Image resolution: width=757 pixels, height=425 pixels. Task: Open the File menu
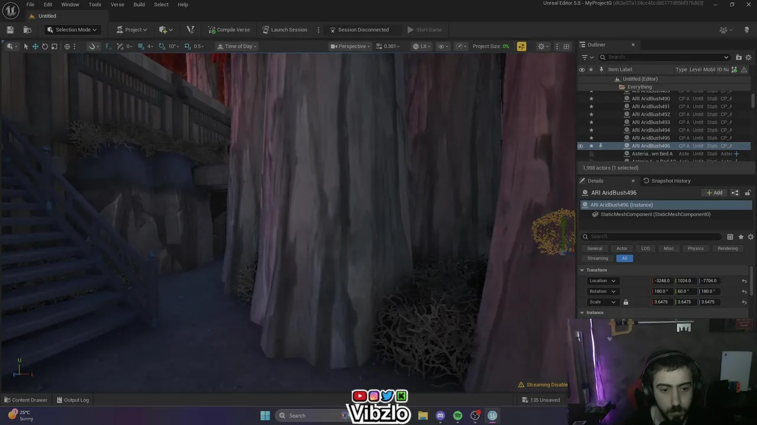30,5
